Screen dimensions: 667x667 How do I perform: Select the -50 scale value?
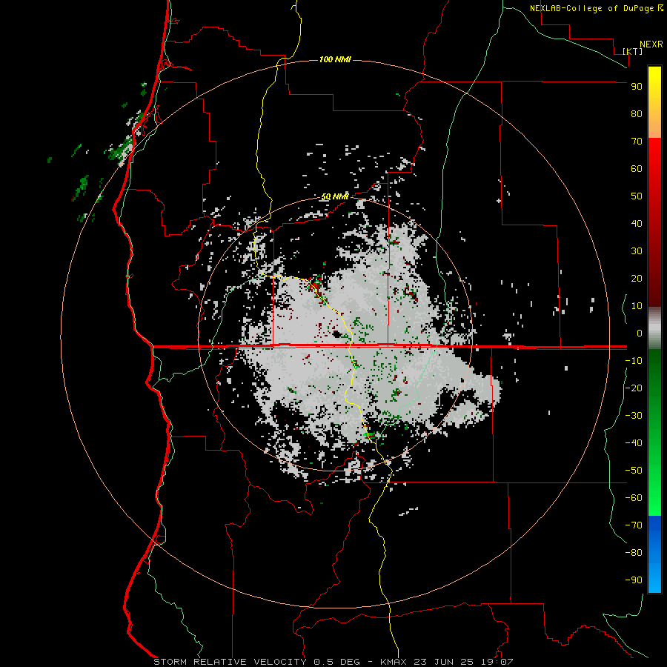pos(634,471)
